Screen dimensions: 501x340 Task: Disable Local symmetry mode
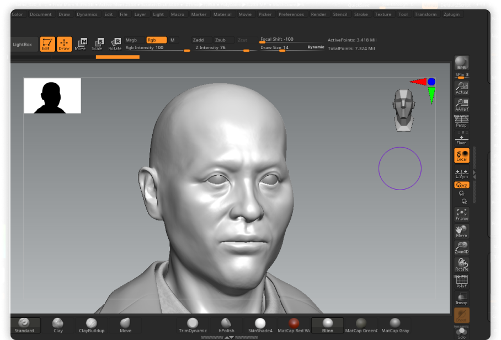click(462, 155)
